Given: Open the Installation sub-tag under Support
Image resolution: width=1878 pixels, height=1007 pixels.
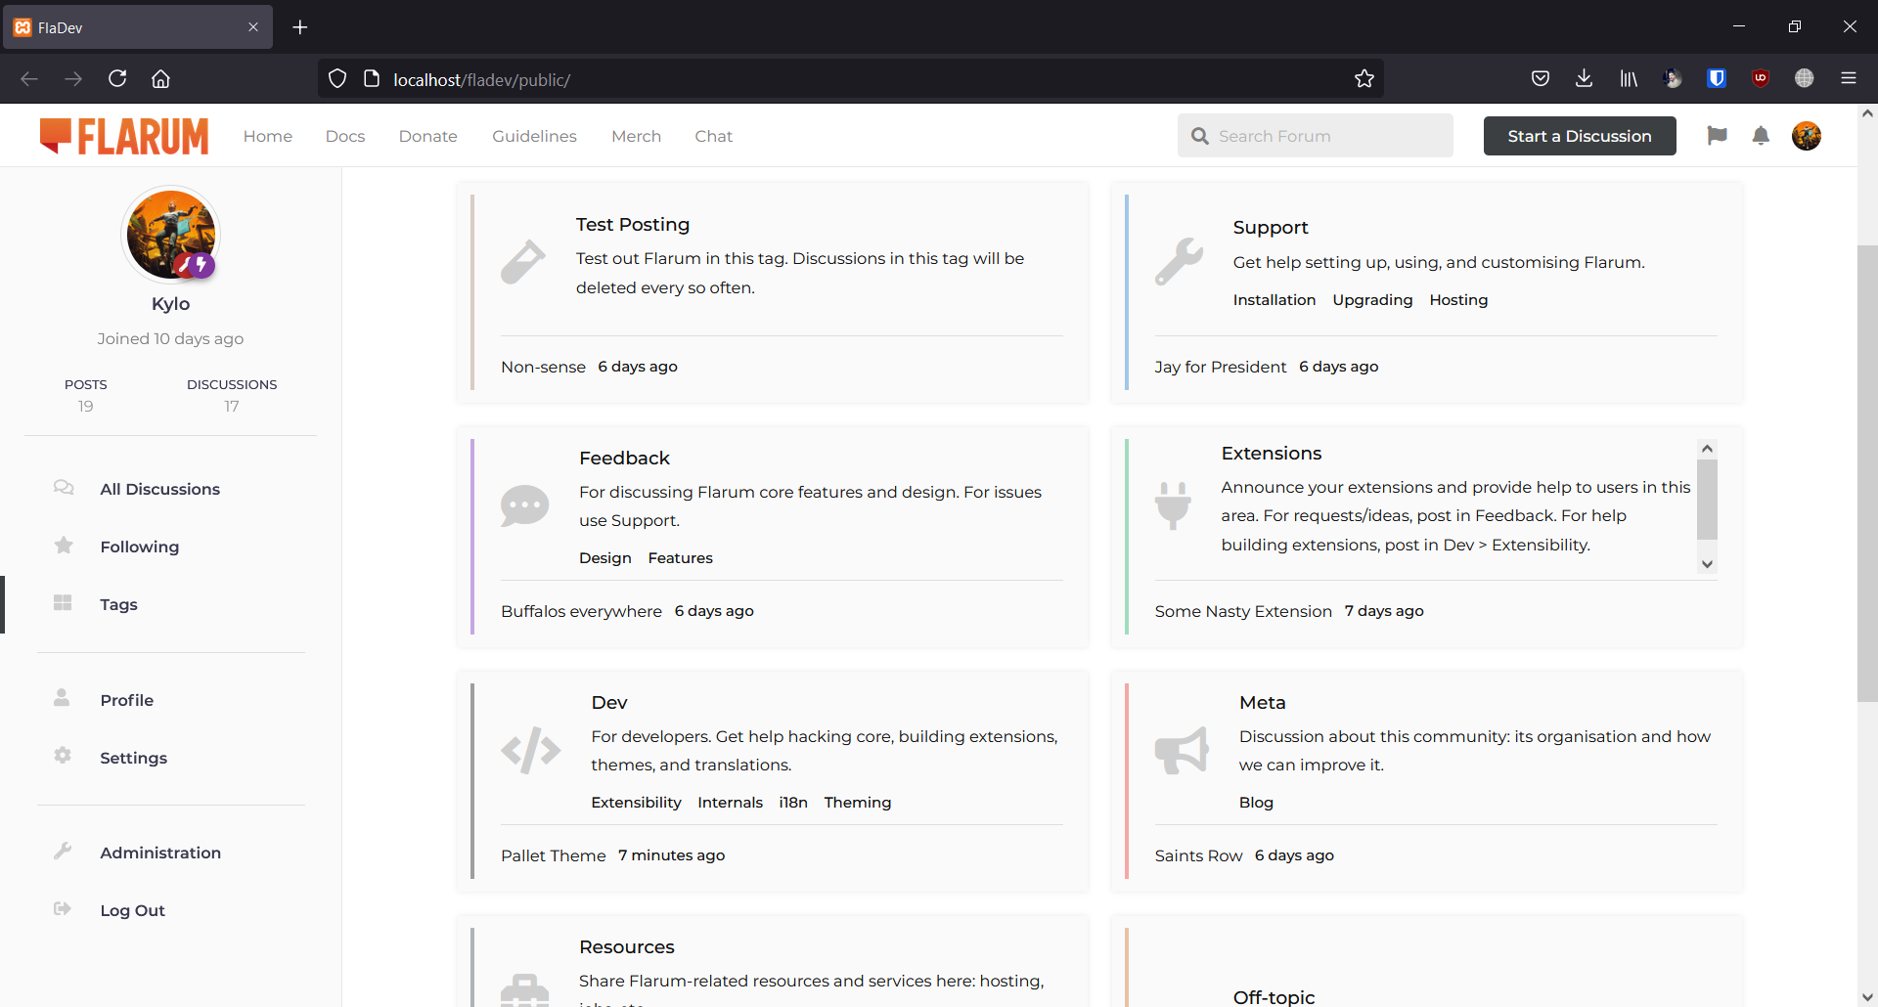Looking at the screenshot, I should tap(1274, 299).
